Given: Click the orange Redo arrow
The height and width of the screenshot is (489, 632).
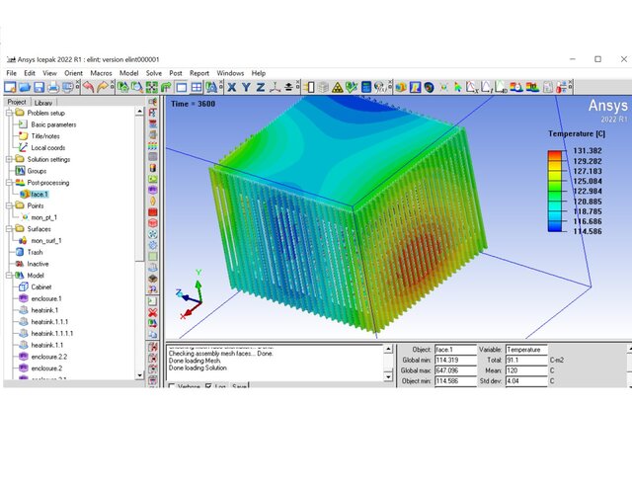Looking at the screenshot, I should (x=103, y=87).
